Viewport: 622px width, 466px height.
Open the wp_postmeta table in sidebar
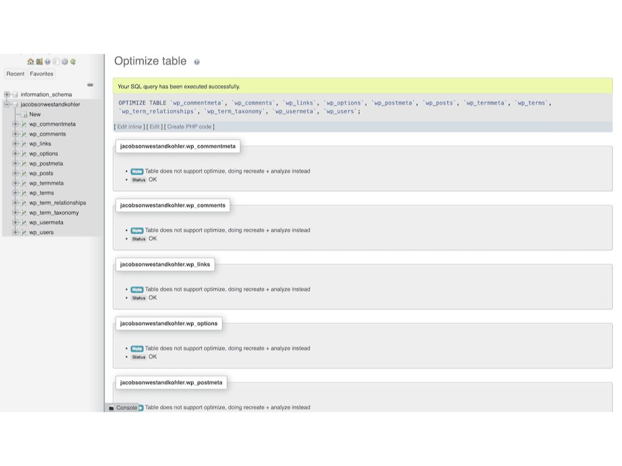click(x=46, y=163)
